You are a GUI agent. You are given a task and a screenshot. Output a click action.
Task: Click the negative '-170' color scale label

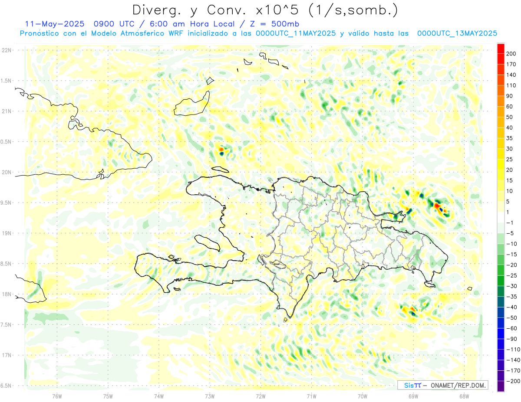[513, 371]
